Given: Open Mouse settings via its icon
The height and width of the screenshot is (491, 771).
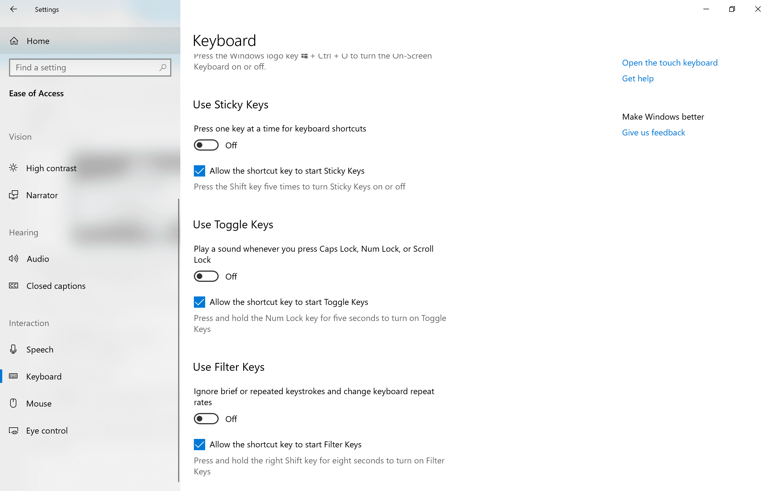Looking at the screenshot, I should [14, 403].
